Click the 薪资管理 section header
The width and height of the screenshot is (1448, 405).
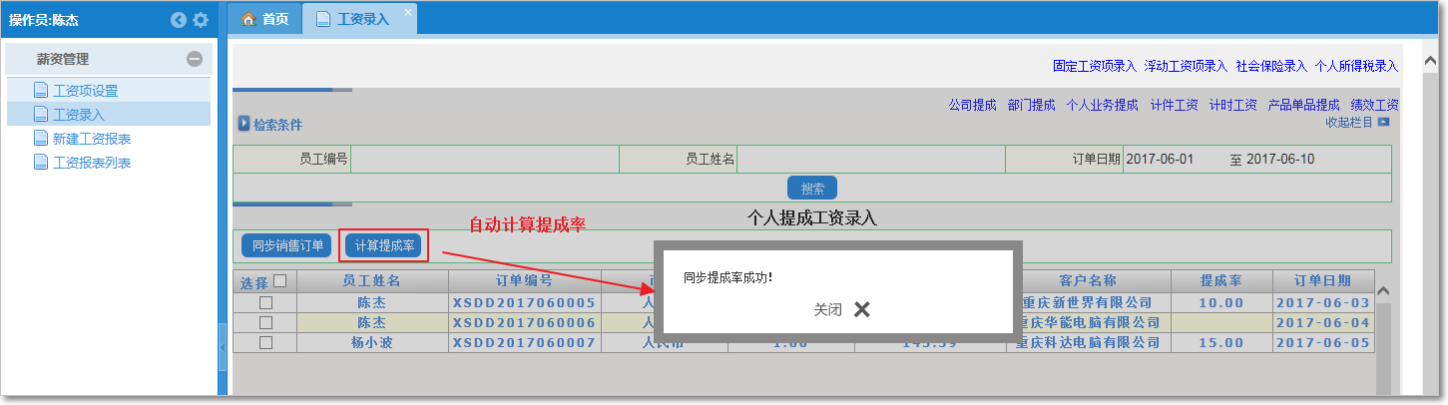[108, 60]
